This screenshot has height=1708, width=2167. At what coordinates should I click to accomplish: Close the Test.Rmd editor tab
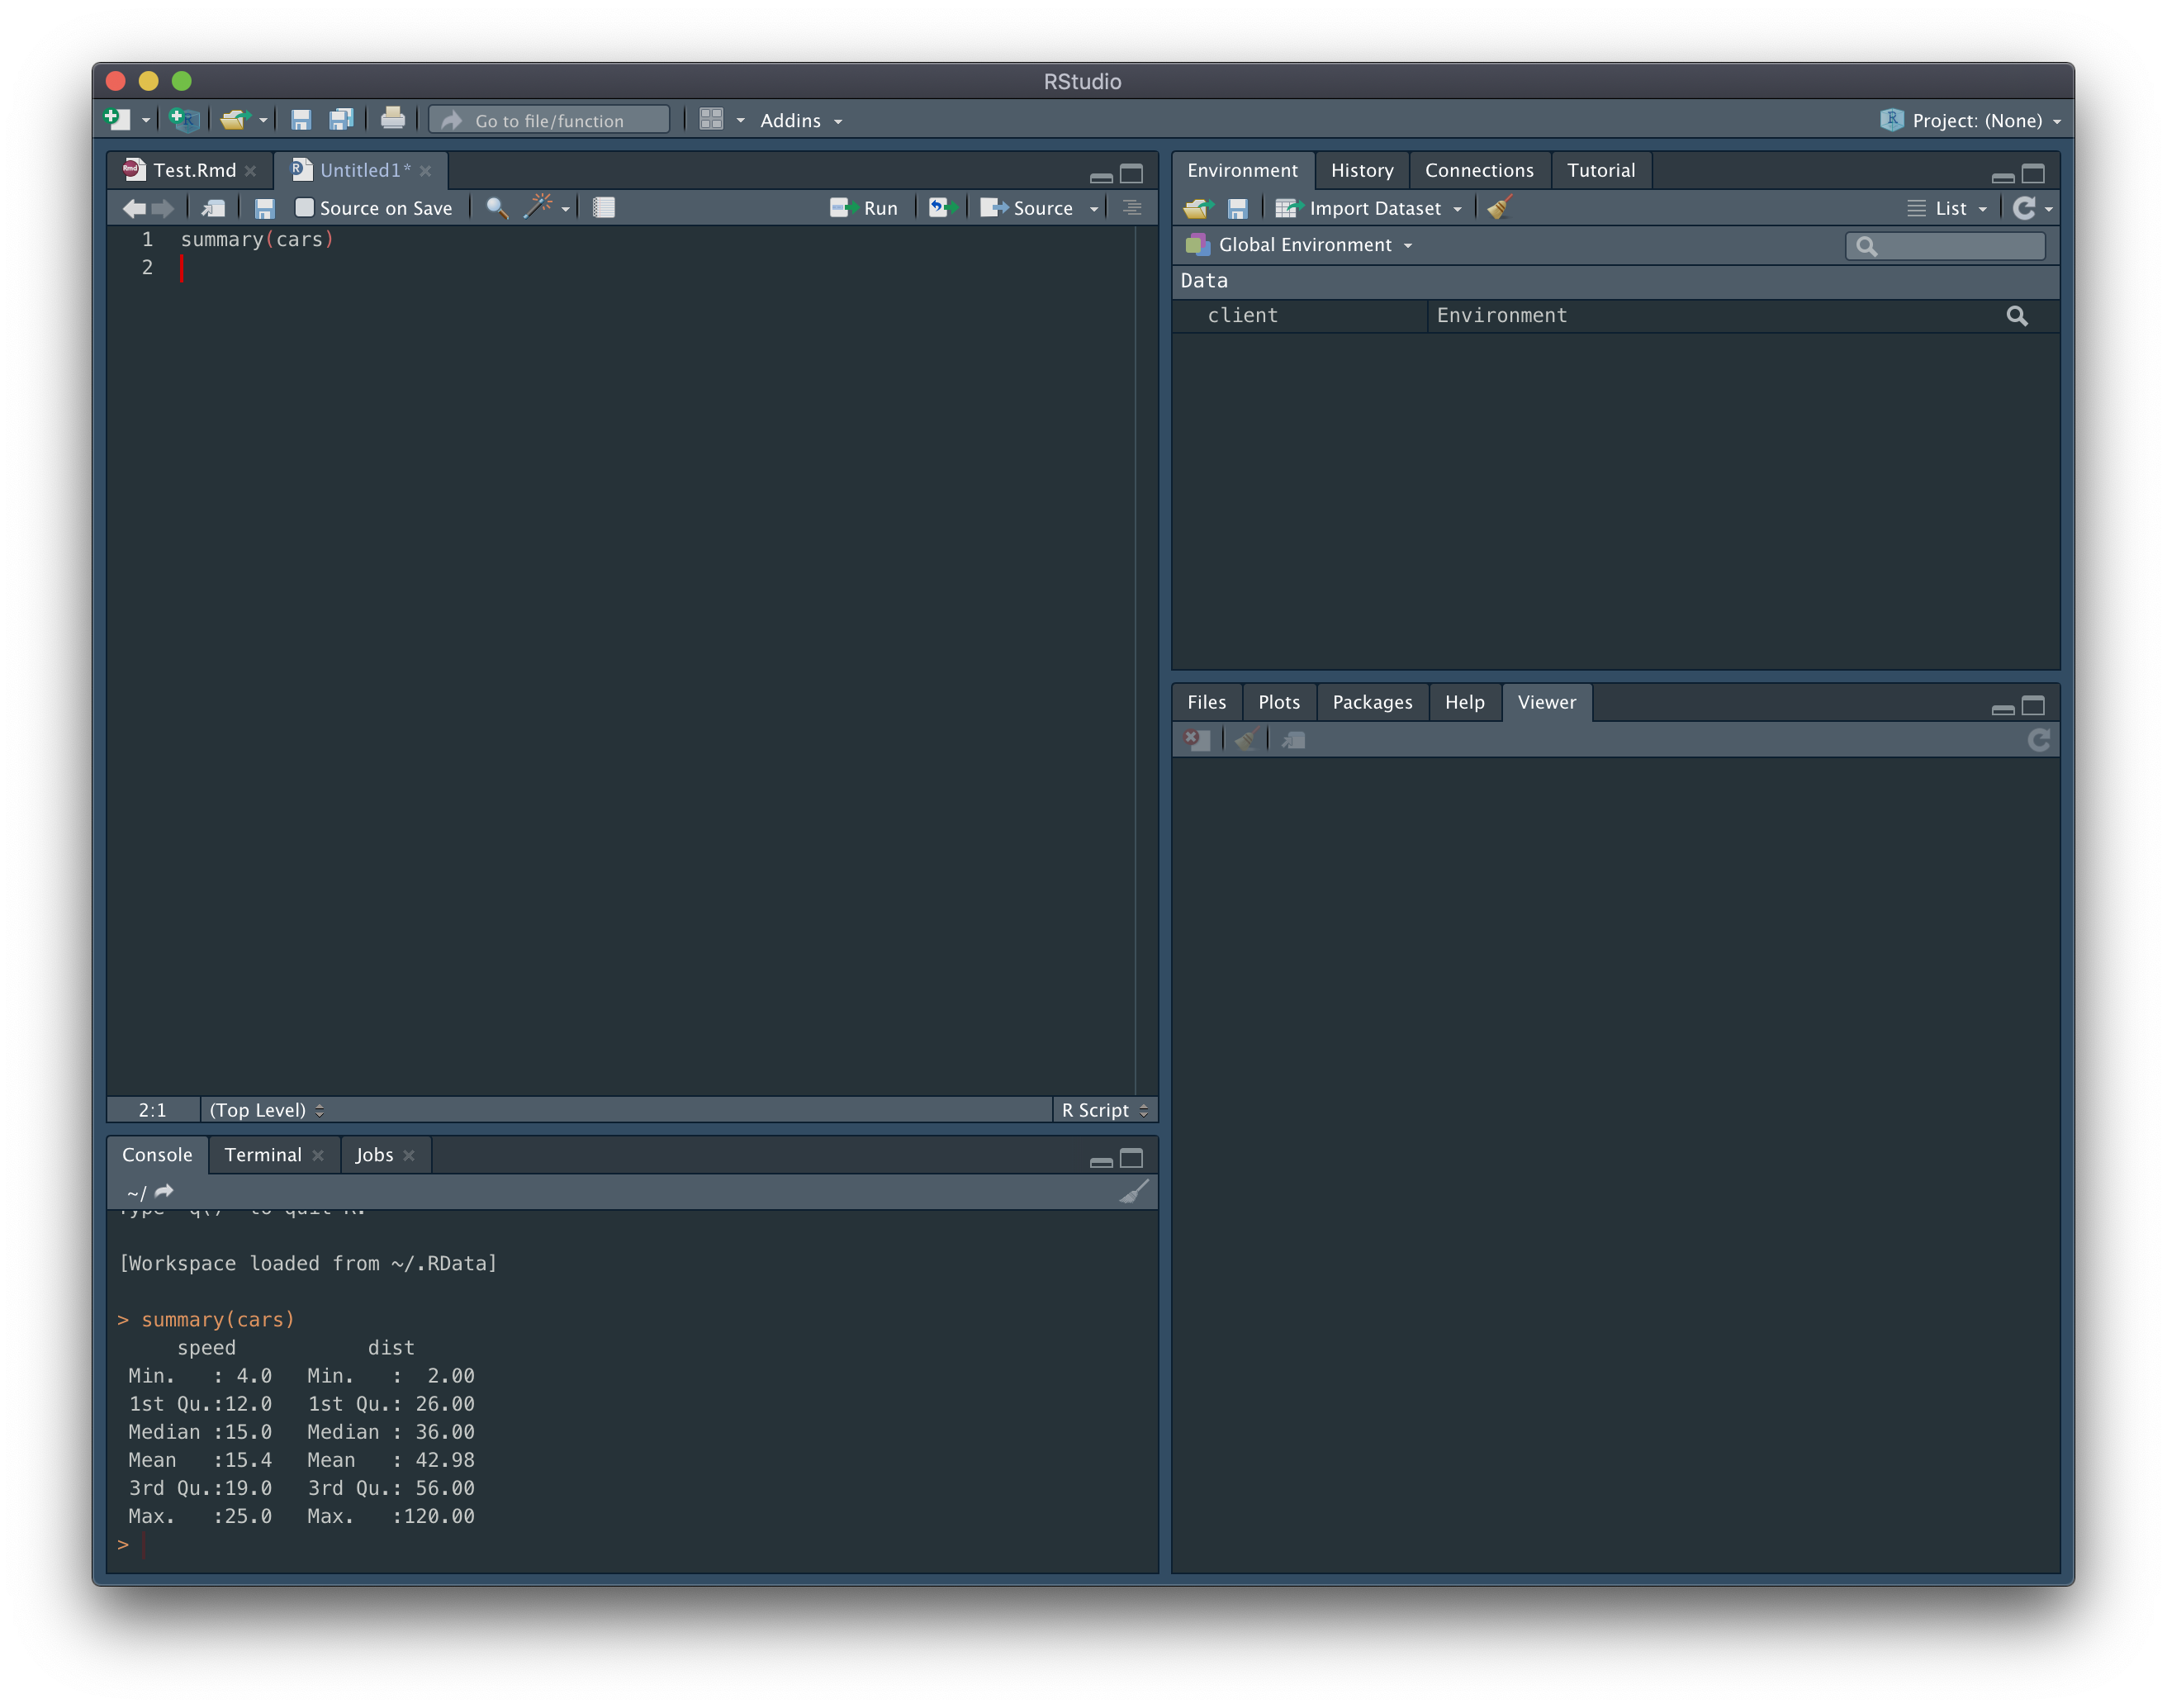point(251,171)
